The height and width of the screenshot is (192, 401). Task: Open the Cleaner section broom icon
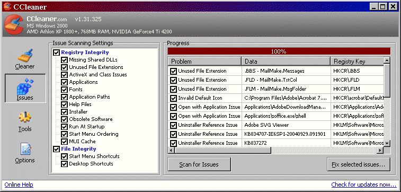tap(25, 56)
